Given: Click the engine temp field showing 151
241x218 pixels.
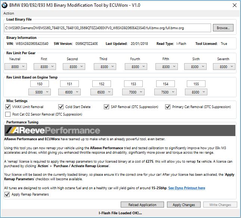Looking at the screenshot, I should (x=69, y=84).
